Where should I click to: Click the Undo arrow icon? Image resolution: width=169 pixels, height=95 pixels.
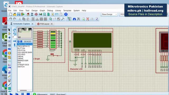(x=11, y=19)
